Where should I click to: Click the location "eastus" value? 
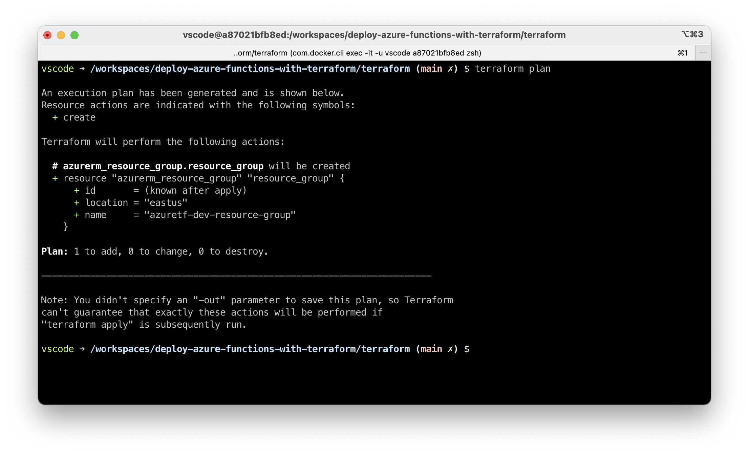coord(166,203)
